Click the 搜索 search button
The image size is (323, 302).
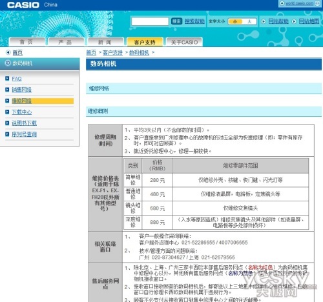point(176,21)
